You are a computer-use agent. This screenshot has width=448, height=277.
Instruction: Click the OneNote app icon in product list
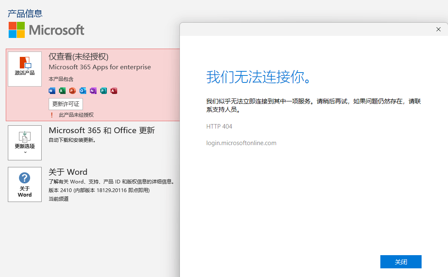(x=93, y=91)
